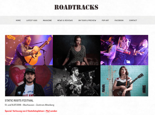The height and width of the screenshot is (115, 155).
Task: Click photo of bearded acoustic guitarist
Action: [29, 50]
